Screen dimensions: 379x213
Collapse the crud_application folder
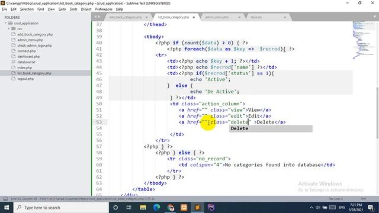[x=5, y=23]
